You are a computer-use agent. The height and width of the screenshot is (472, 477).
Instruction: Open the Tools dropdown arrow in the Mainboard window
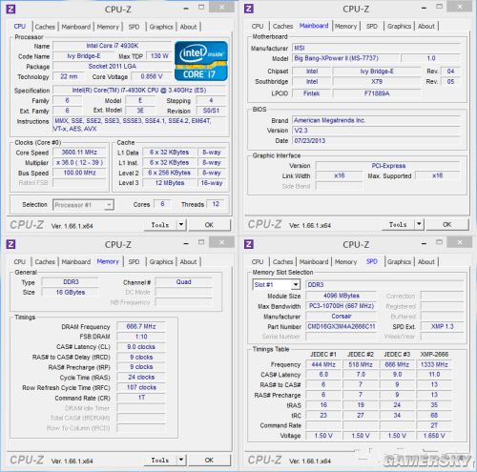point(419,224)
